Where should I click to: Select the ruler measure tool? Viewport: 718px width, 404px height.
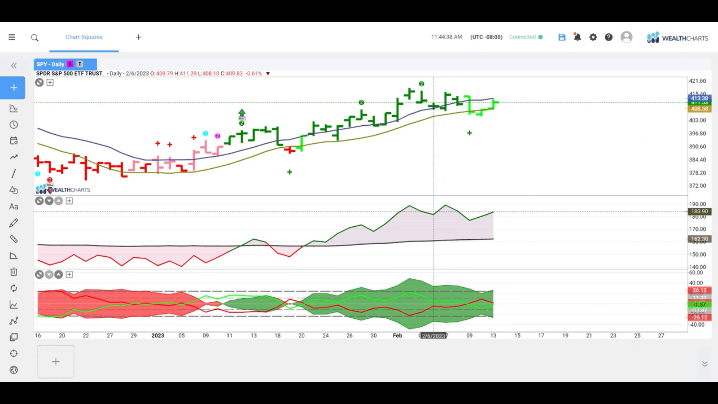14,239
